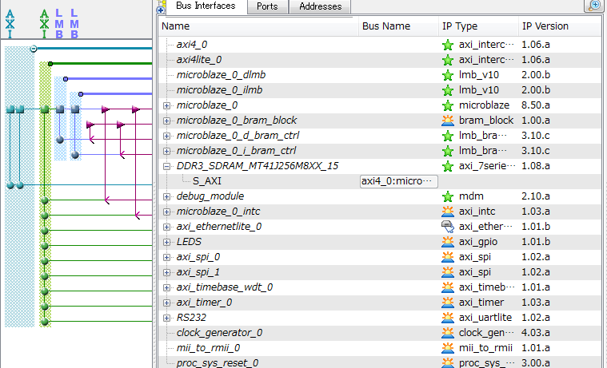The height and width of the screenshot is (368, 607).
Task: Click the Name column header
Action: (256, 26)
